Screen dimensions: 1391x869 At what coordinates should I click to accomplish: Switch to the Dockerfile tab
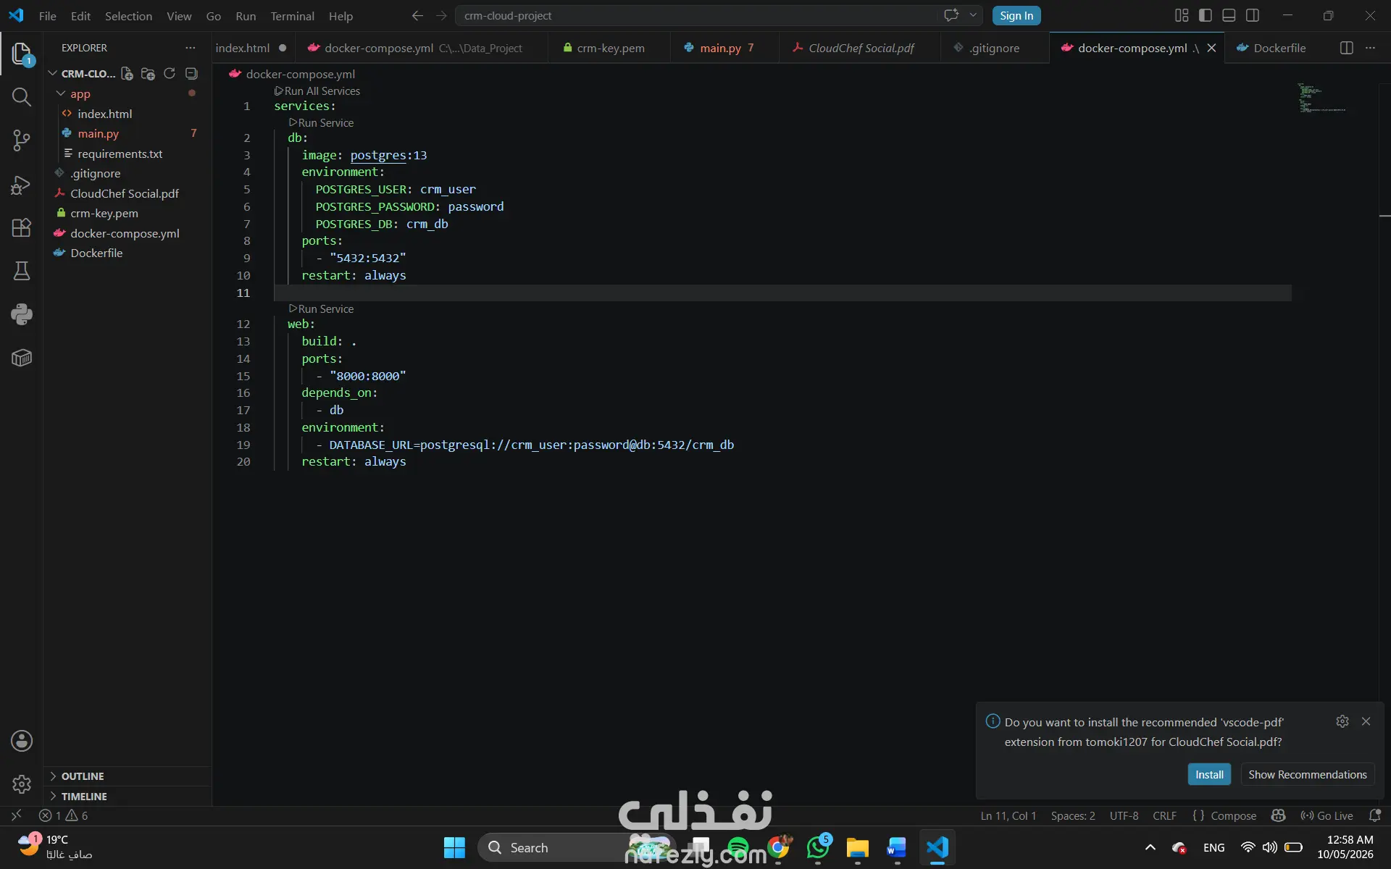tap(1278, 48)
